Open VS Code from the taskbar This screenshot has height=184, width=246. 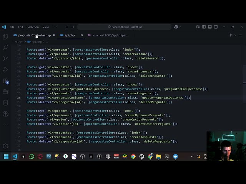15,156
